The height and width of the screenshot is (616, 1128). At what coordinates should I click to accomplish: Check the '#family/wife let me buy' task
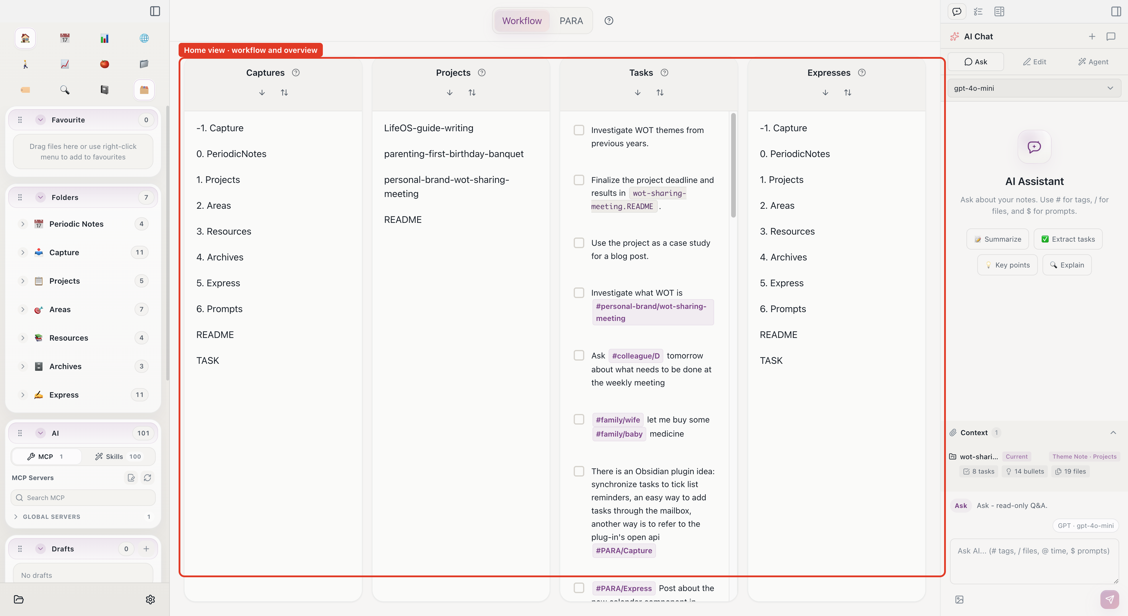tap(579, 419)
